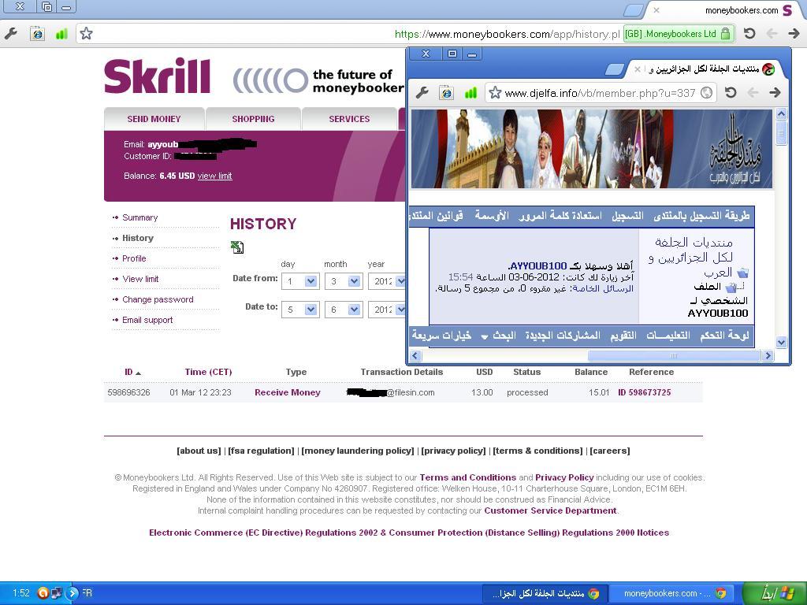Close the moneybookers.com tab
The image size is (807, 605).
656,10
